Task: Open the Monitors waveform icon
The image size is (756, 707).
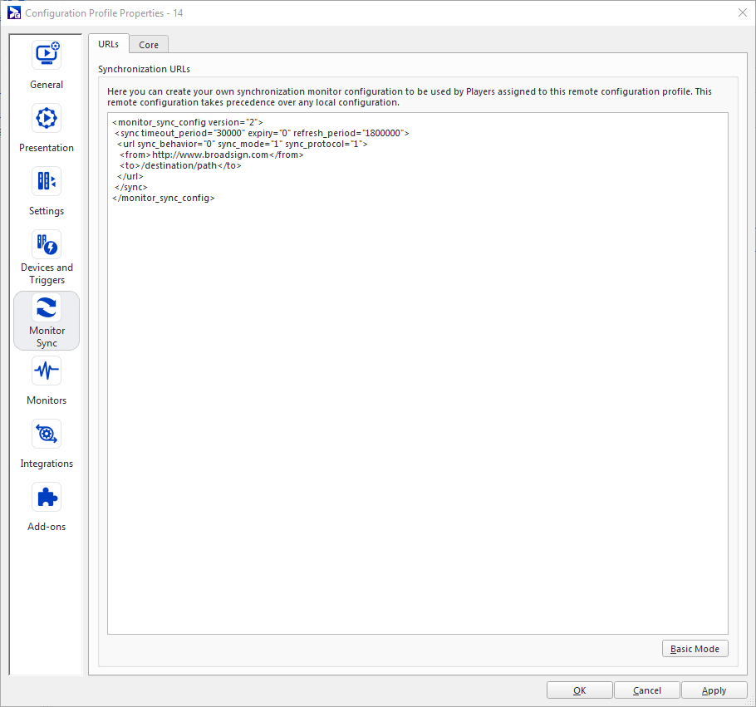Action: tap(47, 371)
